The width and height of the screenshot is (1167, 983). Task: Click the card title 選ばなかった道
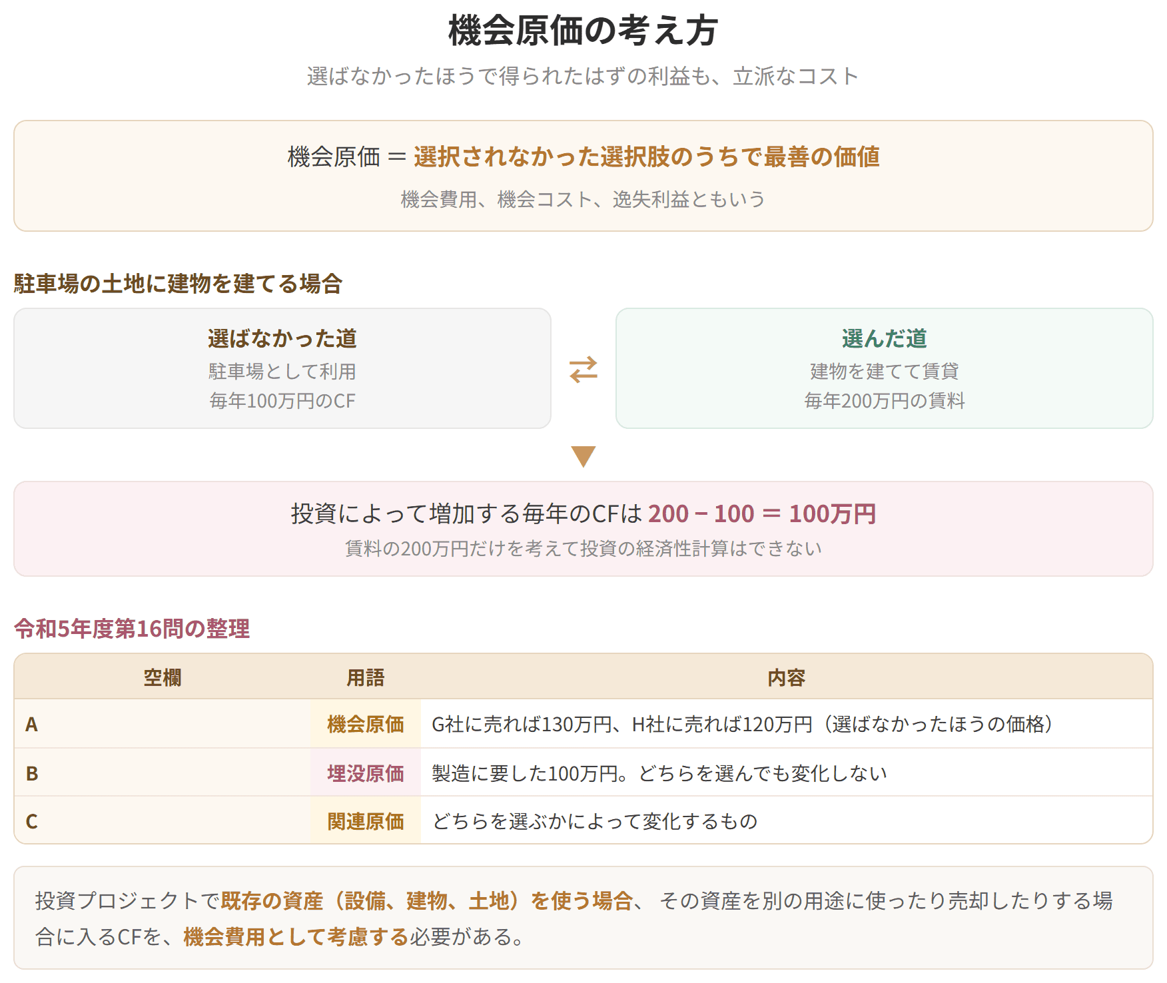coord(282,338)
